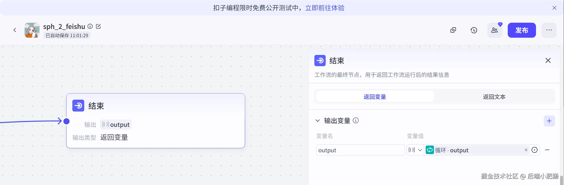Open the version history clock icon
564x185 pixels.
[474, 30]
